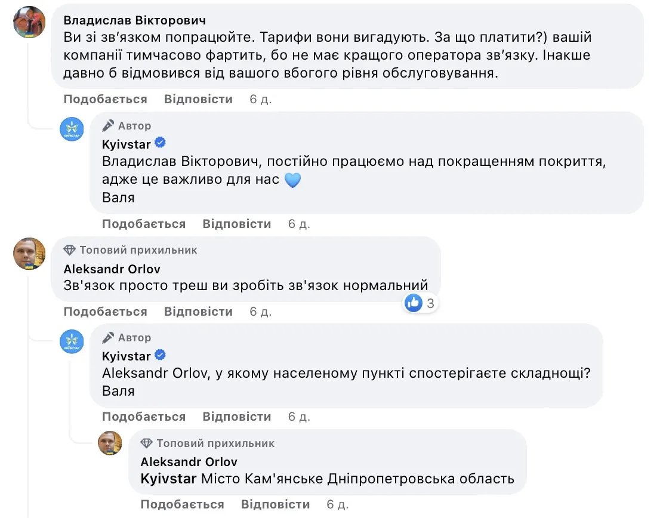Click timestamp 6 д. under Кам'янське reply
Viewport: 666px width, 518px height.
pos(338,504)
